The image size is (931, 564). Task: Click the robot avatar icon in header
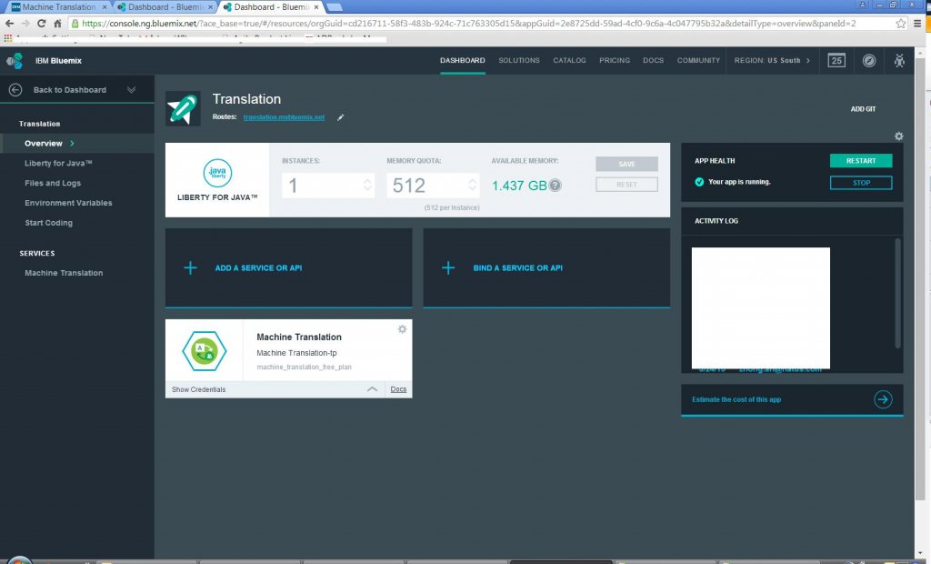(899, 61)
